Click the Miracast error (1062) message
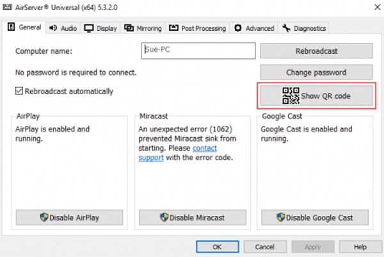384x257 pixels. [x=188, y=143]
